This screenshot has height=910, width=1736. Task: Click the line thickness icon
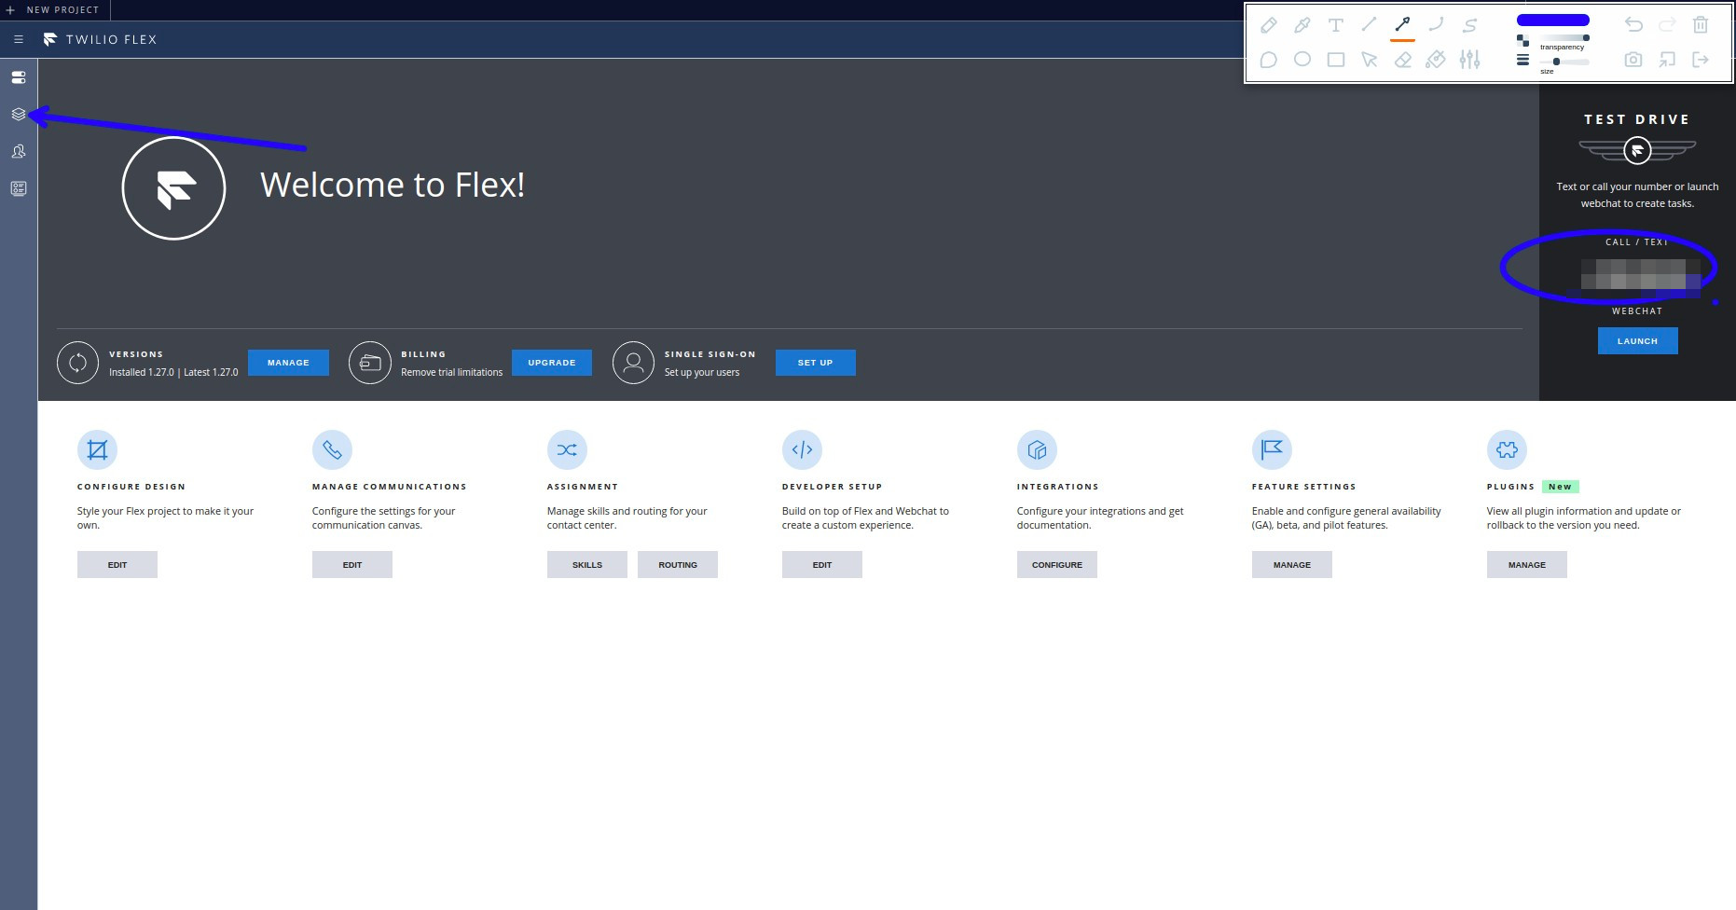pos(1522,60)
